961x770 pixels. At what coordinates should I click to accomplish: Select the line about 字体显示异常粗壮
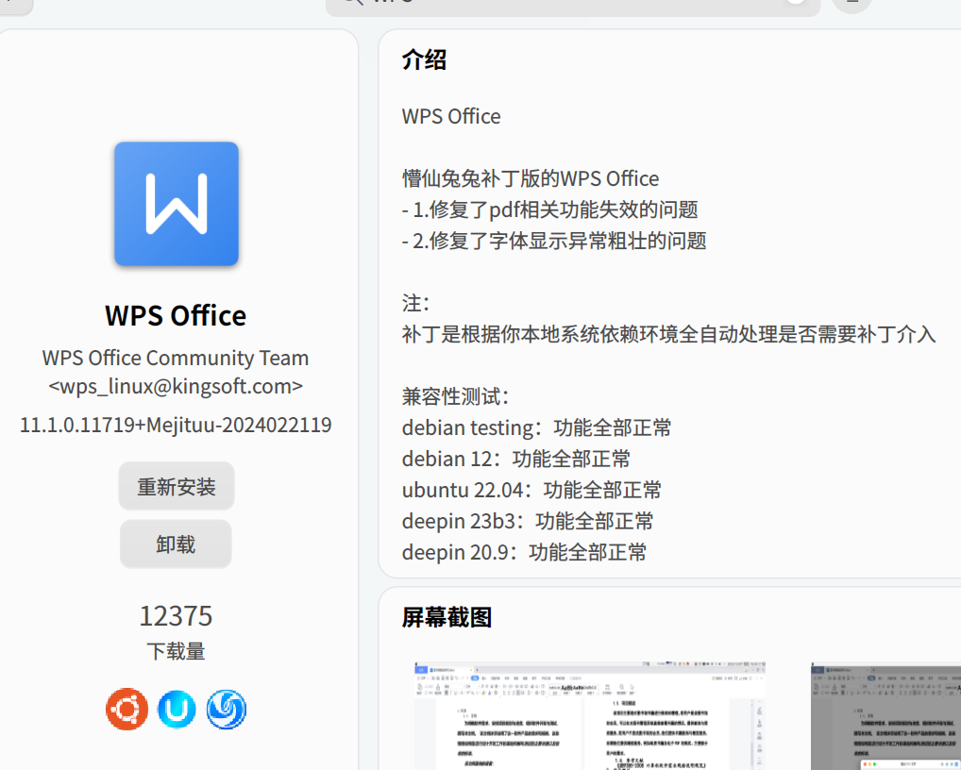tap(555, 241)
